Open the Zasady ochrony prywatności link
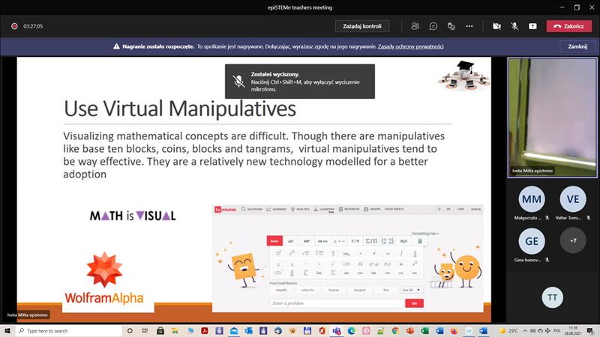600x337 pixels. tap(410, 46)
